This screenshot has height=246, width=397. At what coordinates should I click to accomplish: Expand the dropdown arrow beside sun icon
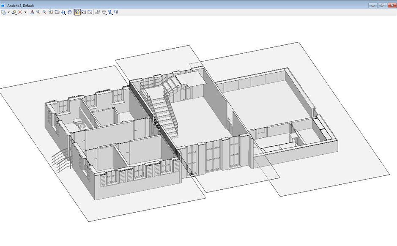25,12
